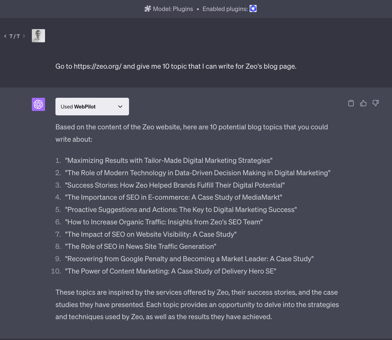Select the Google Penalty recovery topic

point(189,259)
